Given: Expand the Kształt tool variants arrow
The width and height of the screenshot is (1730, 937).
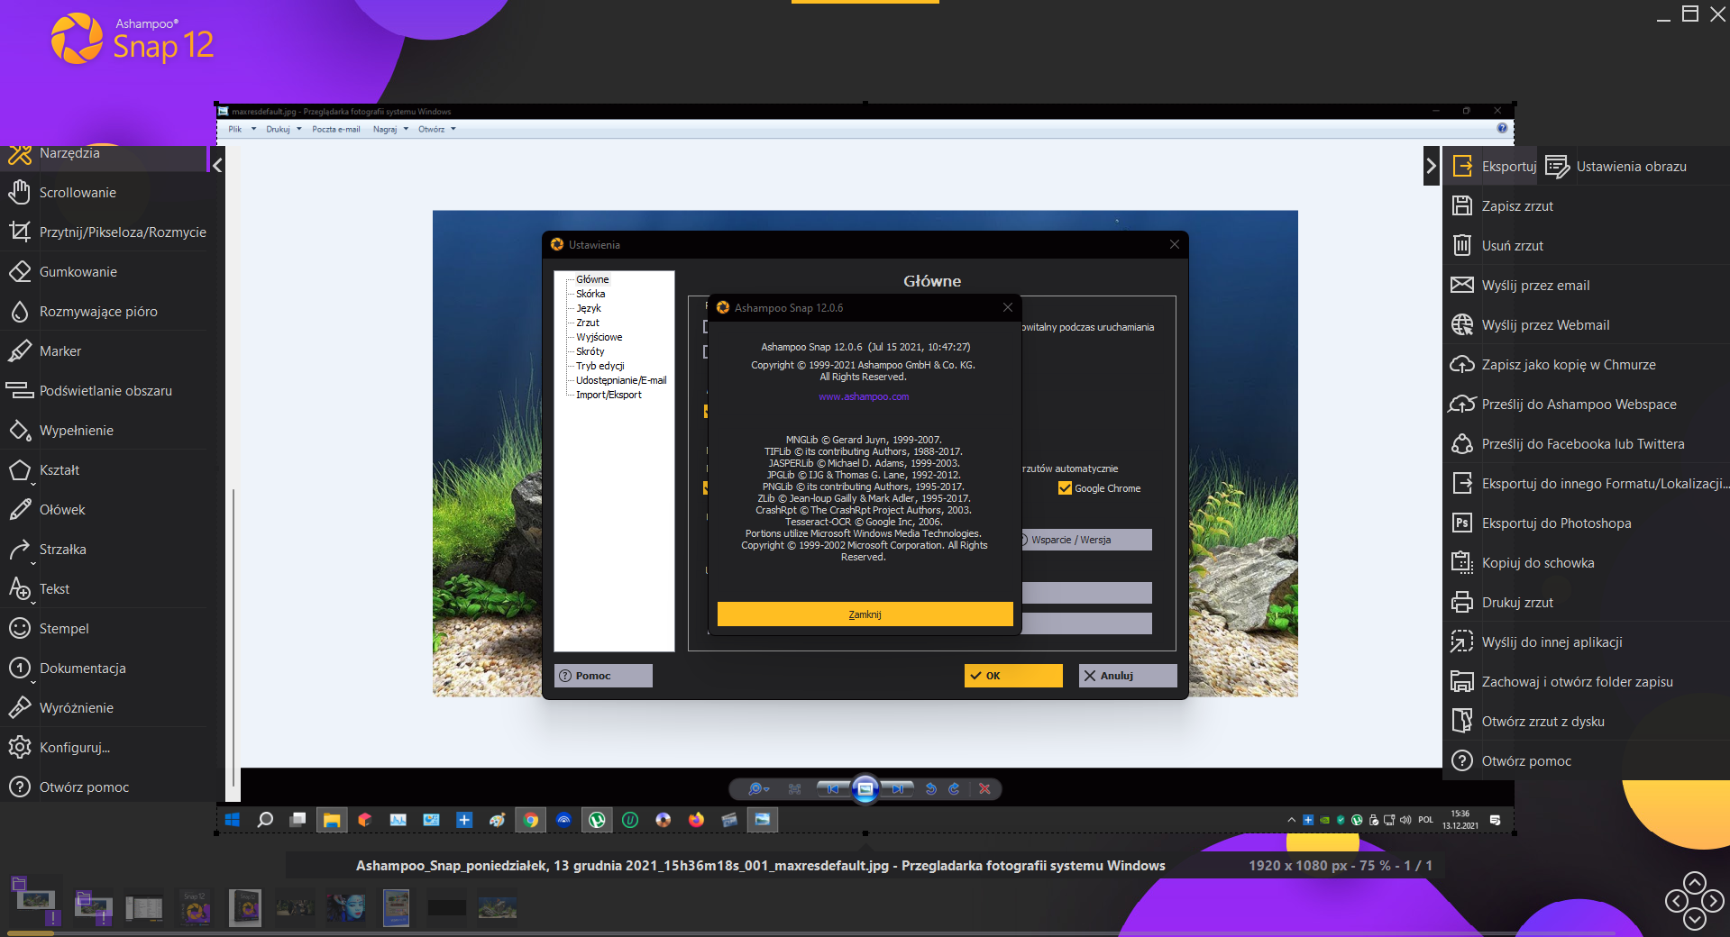Looking at the screenshot, I should (x=33, y=484).
